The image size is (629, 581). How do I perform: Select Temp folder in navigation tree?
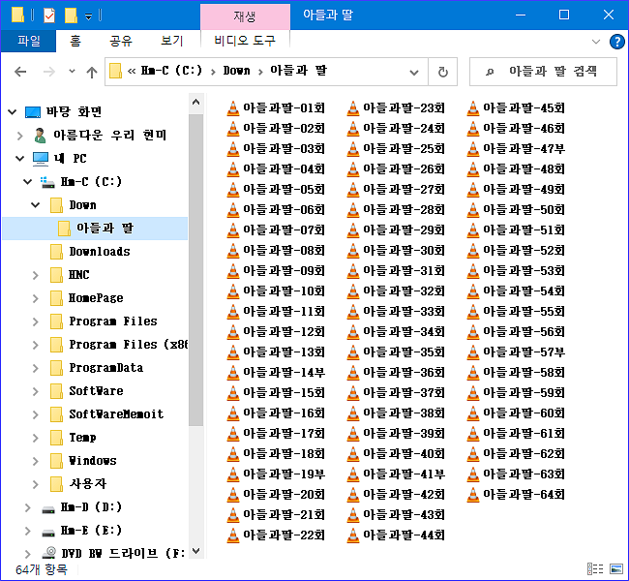(x=82, y=438)
